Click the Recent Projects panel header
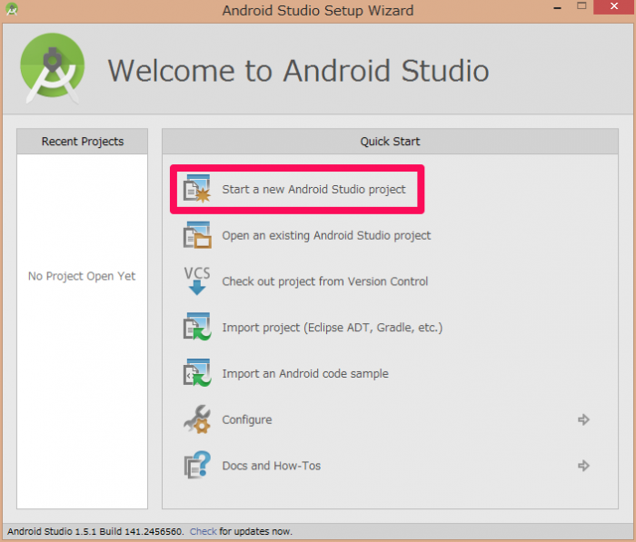 [83, 142]
